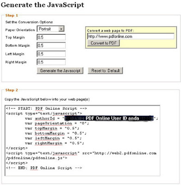Click the 'Step 1' legend text
Image resolution: width=181 pixels, height=185 pixels.
click(12, 15)
